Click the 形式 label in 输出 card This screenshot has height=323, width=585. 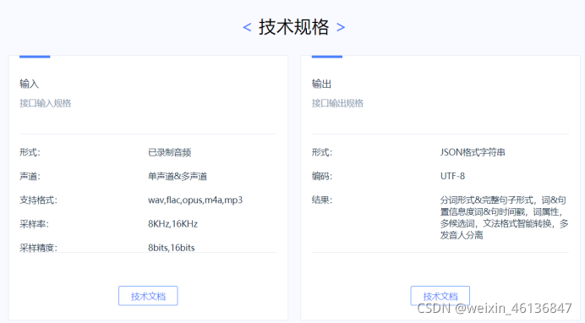tap(322, 152)
